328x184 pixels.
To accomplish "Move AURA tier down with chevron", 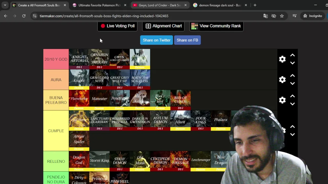I will coord(292,83).
